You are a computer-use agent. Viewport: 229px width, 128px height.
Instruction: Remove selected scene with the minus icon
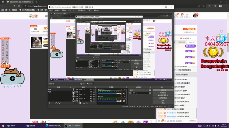pos(53,103)
